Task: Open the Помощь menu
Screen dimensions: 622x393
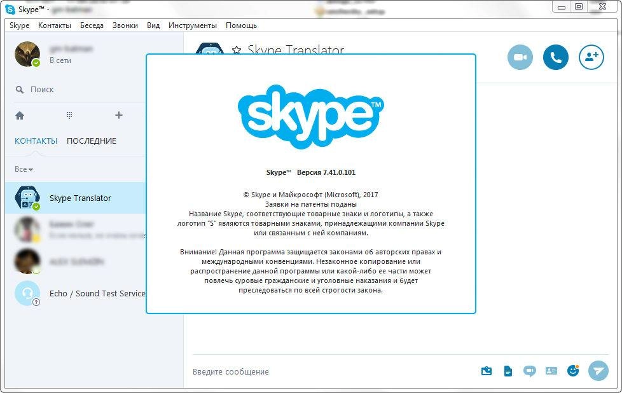Action: [x=241, y=25]
